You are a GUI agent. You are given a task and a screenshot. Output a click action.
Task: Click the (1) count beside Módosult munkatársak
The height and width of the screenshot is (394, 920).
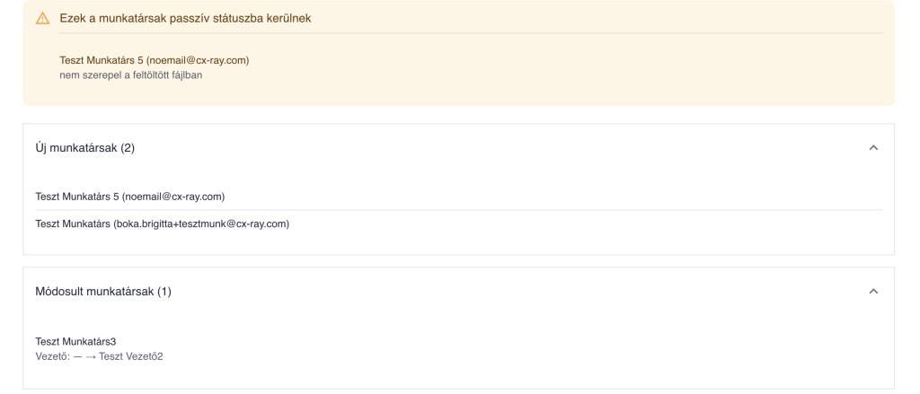coord(164,292)
